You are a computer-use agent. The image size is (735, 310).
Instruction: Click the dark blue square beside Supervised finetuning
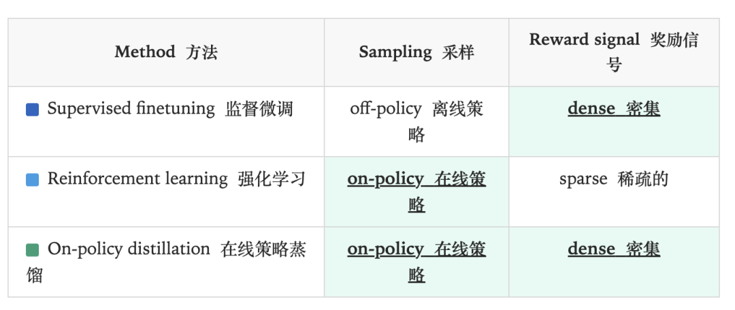[x=32, y=110]
